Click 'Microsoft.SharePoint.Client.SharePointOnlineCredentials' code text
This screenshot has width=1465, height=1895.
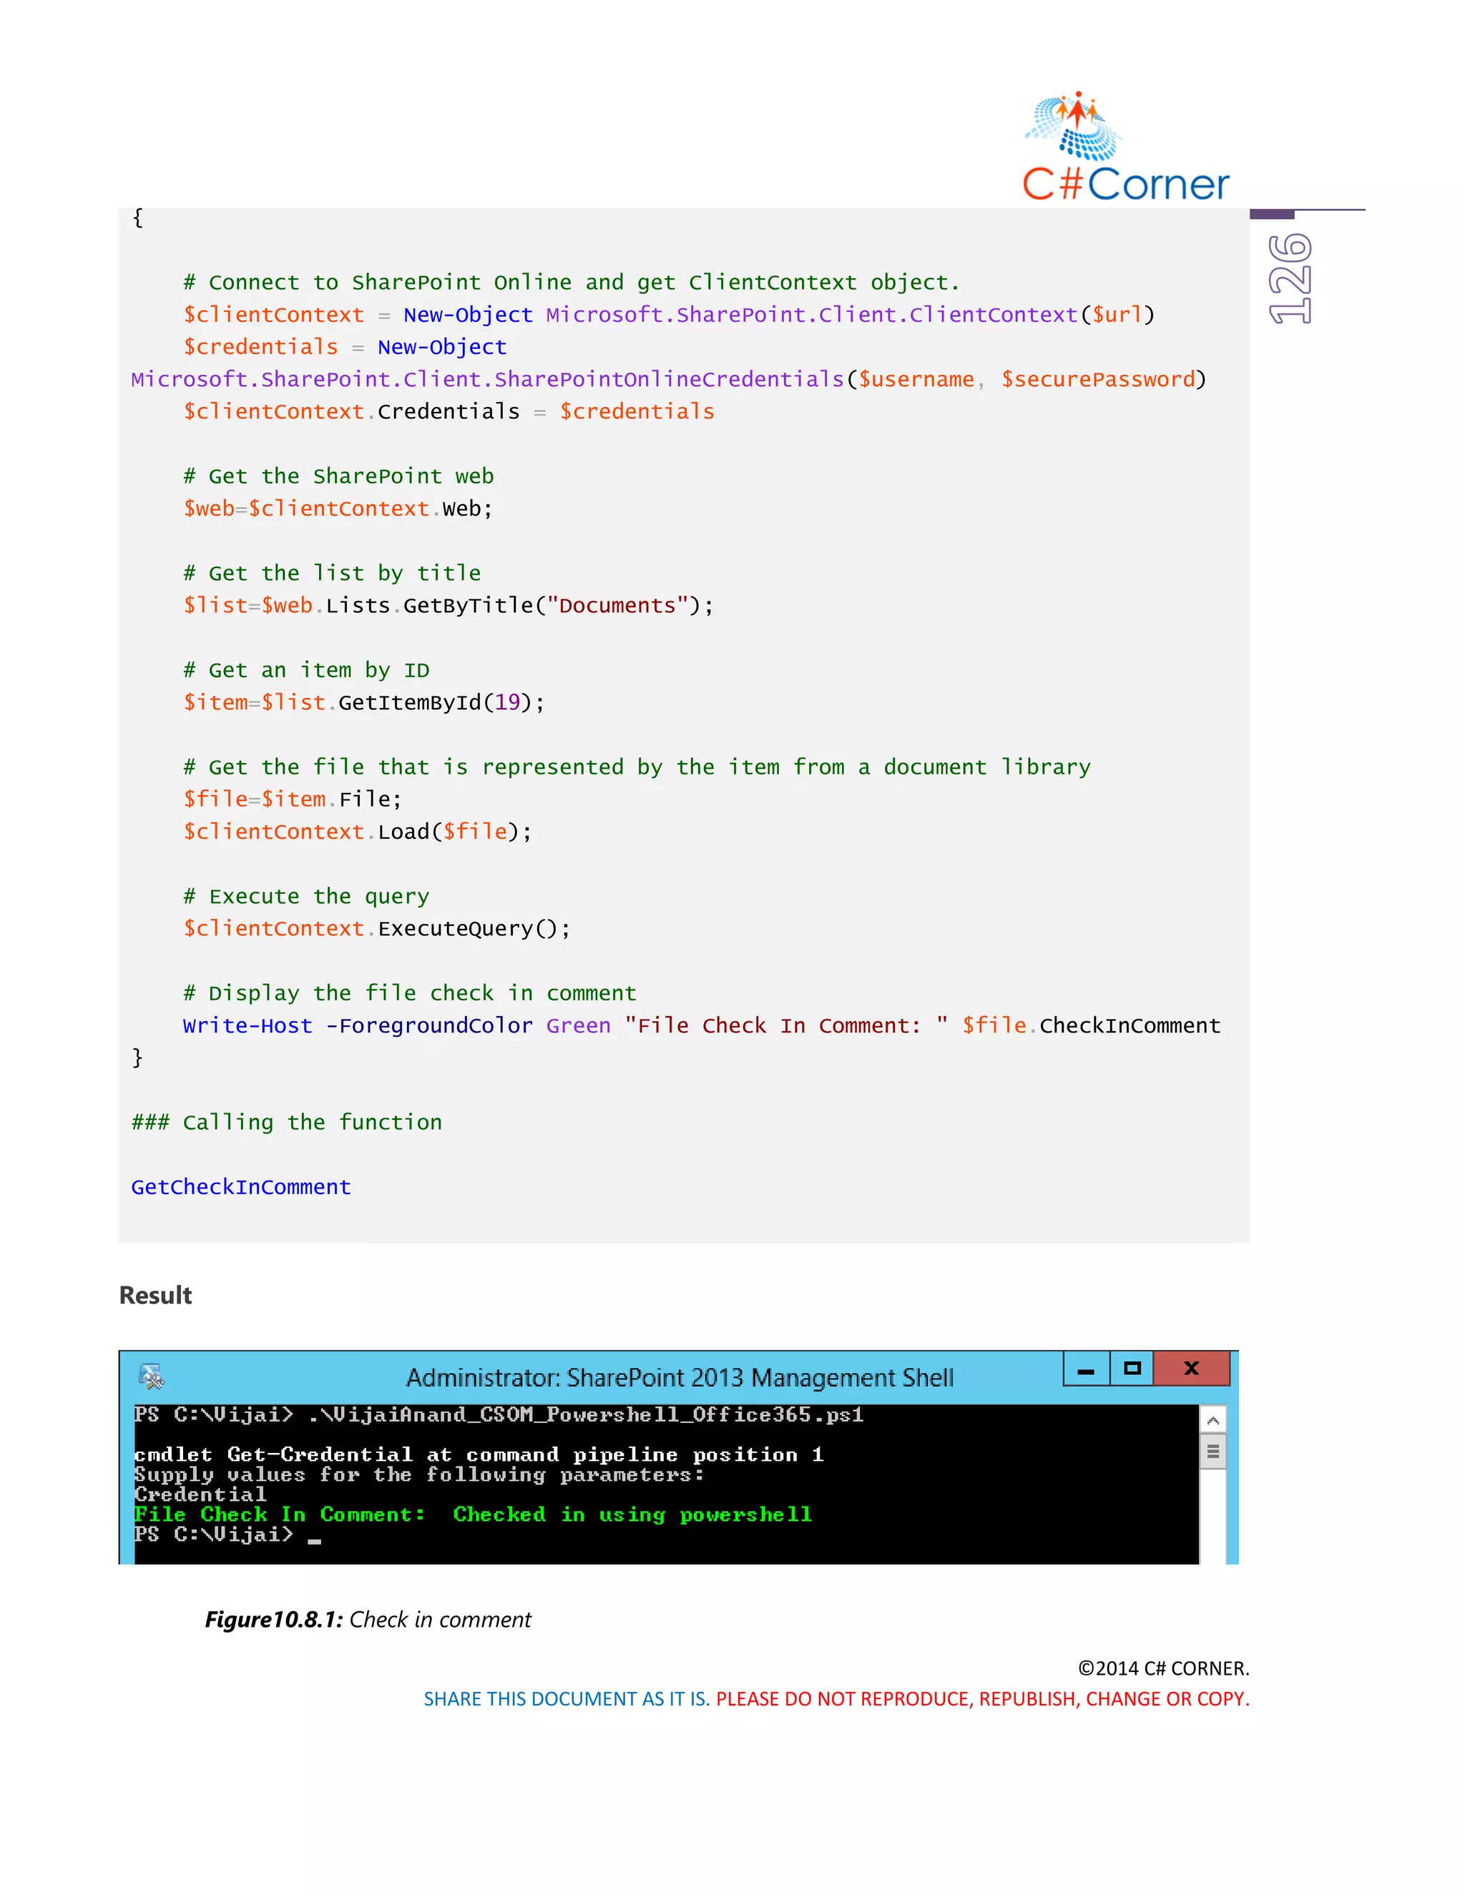(488, 380)
